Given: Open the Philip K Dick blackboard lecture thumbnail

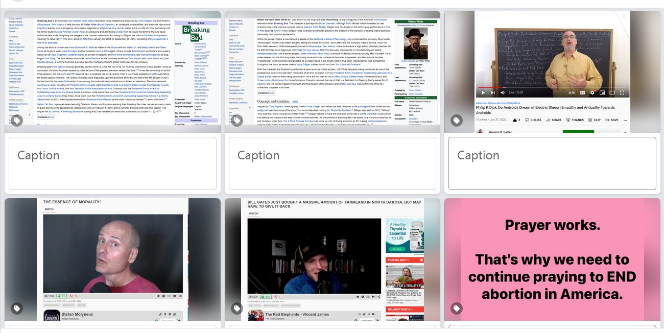Looking at the screenshot, I should click(x=552, y=72).
